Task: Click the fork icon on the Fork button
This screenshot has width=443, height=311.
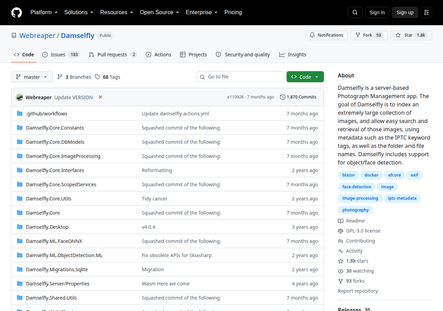Action: pyautogui.click(x=358, y=35)
